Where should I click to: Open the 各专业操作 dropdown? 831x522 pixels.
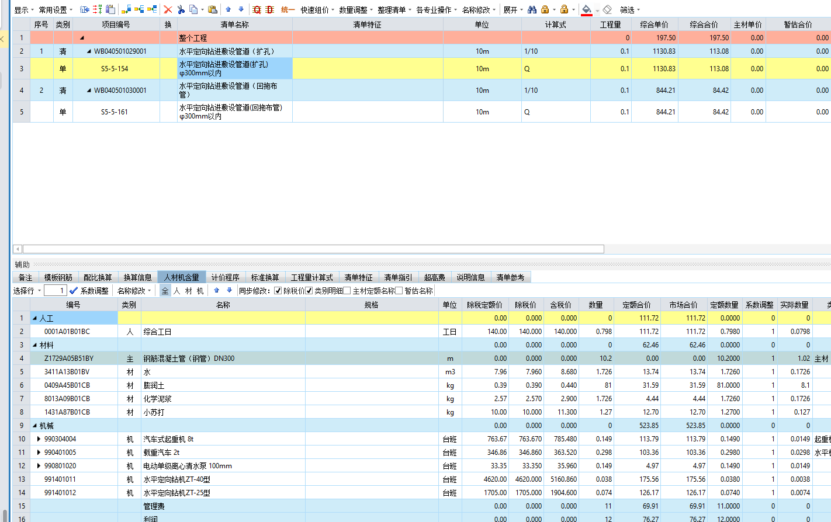pos(437,10)
